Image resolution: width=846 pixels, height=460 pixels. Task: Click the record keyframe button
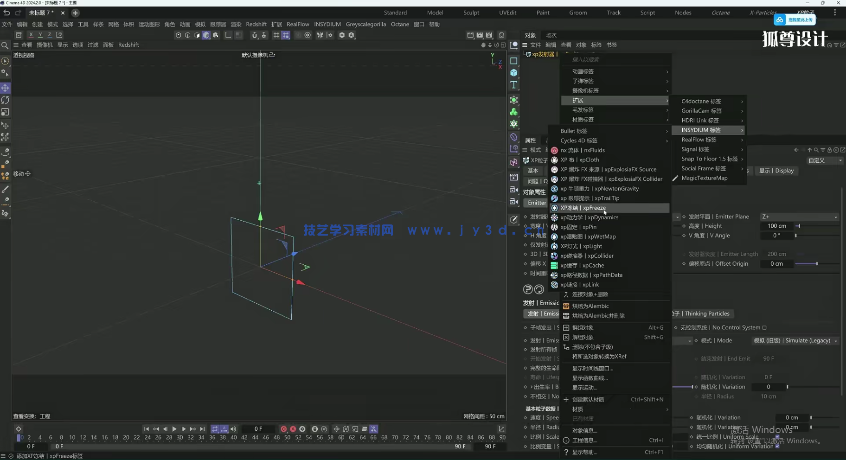pyautogui.click(x=283, y=429)
